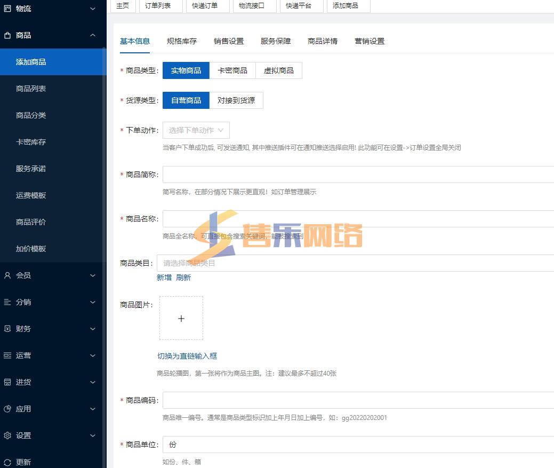This screenshot has width=554, height=468.
Task: Click the 进货 purchasing sidebar icon
Action: 7,382
